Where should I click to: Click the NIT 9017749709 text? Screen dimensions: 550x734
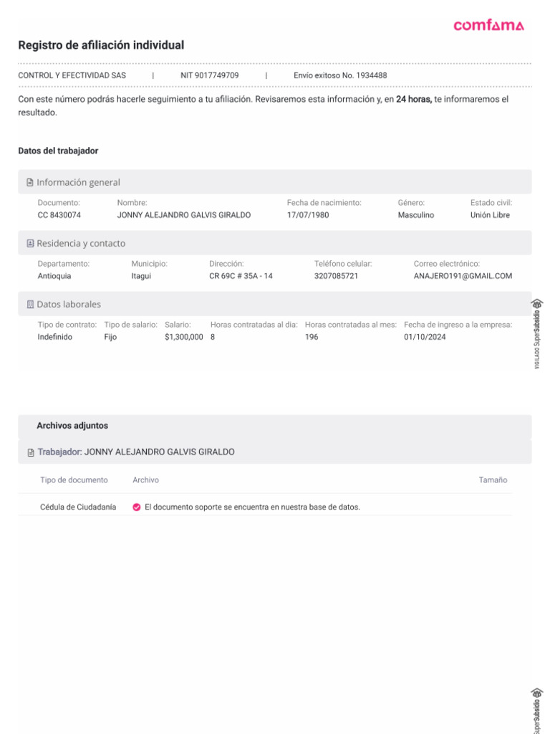pyautogui.click(x=209, y=75)
